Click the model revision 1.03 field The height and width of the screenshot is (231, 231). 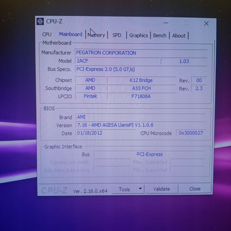(x=184, y=61)
